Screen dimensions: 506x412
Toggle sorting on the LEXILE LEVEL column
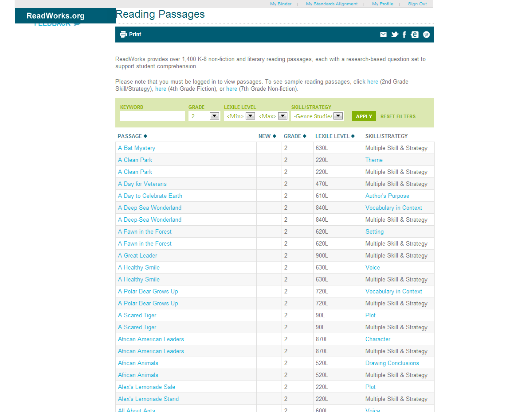335,136
